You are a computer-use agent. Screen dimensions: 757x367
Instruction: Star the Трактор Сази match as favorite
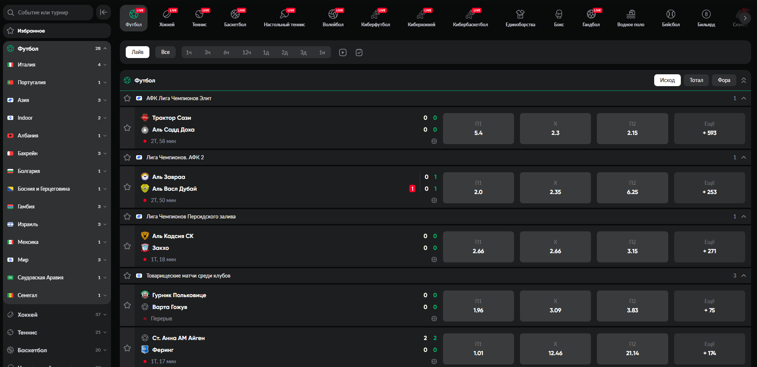(x=127, y=128)
